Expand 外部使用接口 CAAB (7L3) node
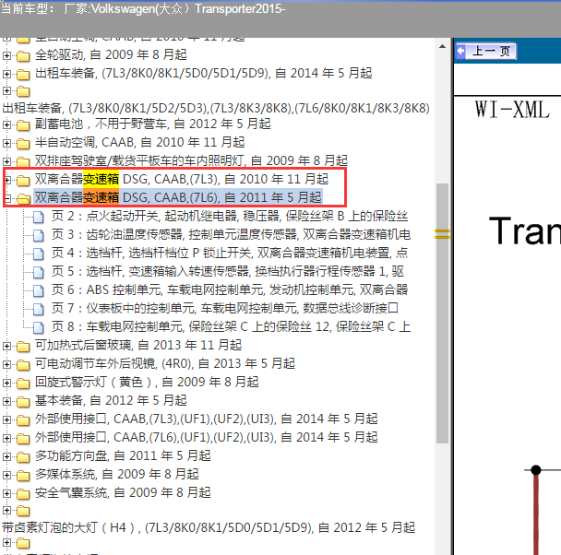This screenshot has height=555, width=561. pyautogui.click(x=6, y=419)
